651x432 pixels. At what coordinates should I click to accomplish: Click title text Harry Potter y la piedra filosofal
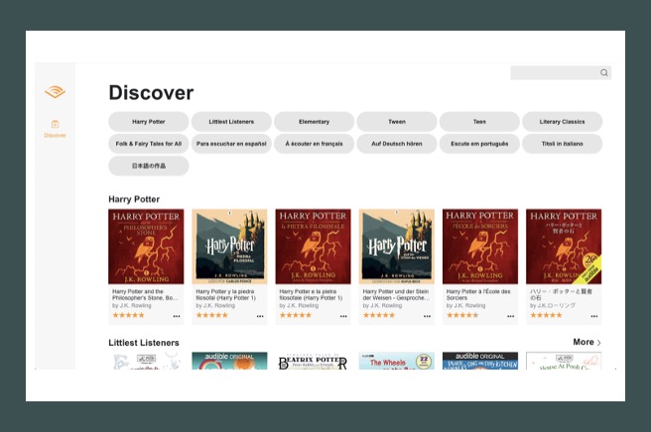click(226, 295)
